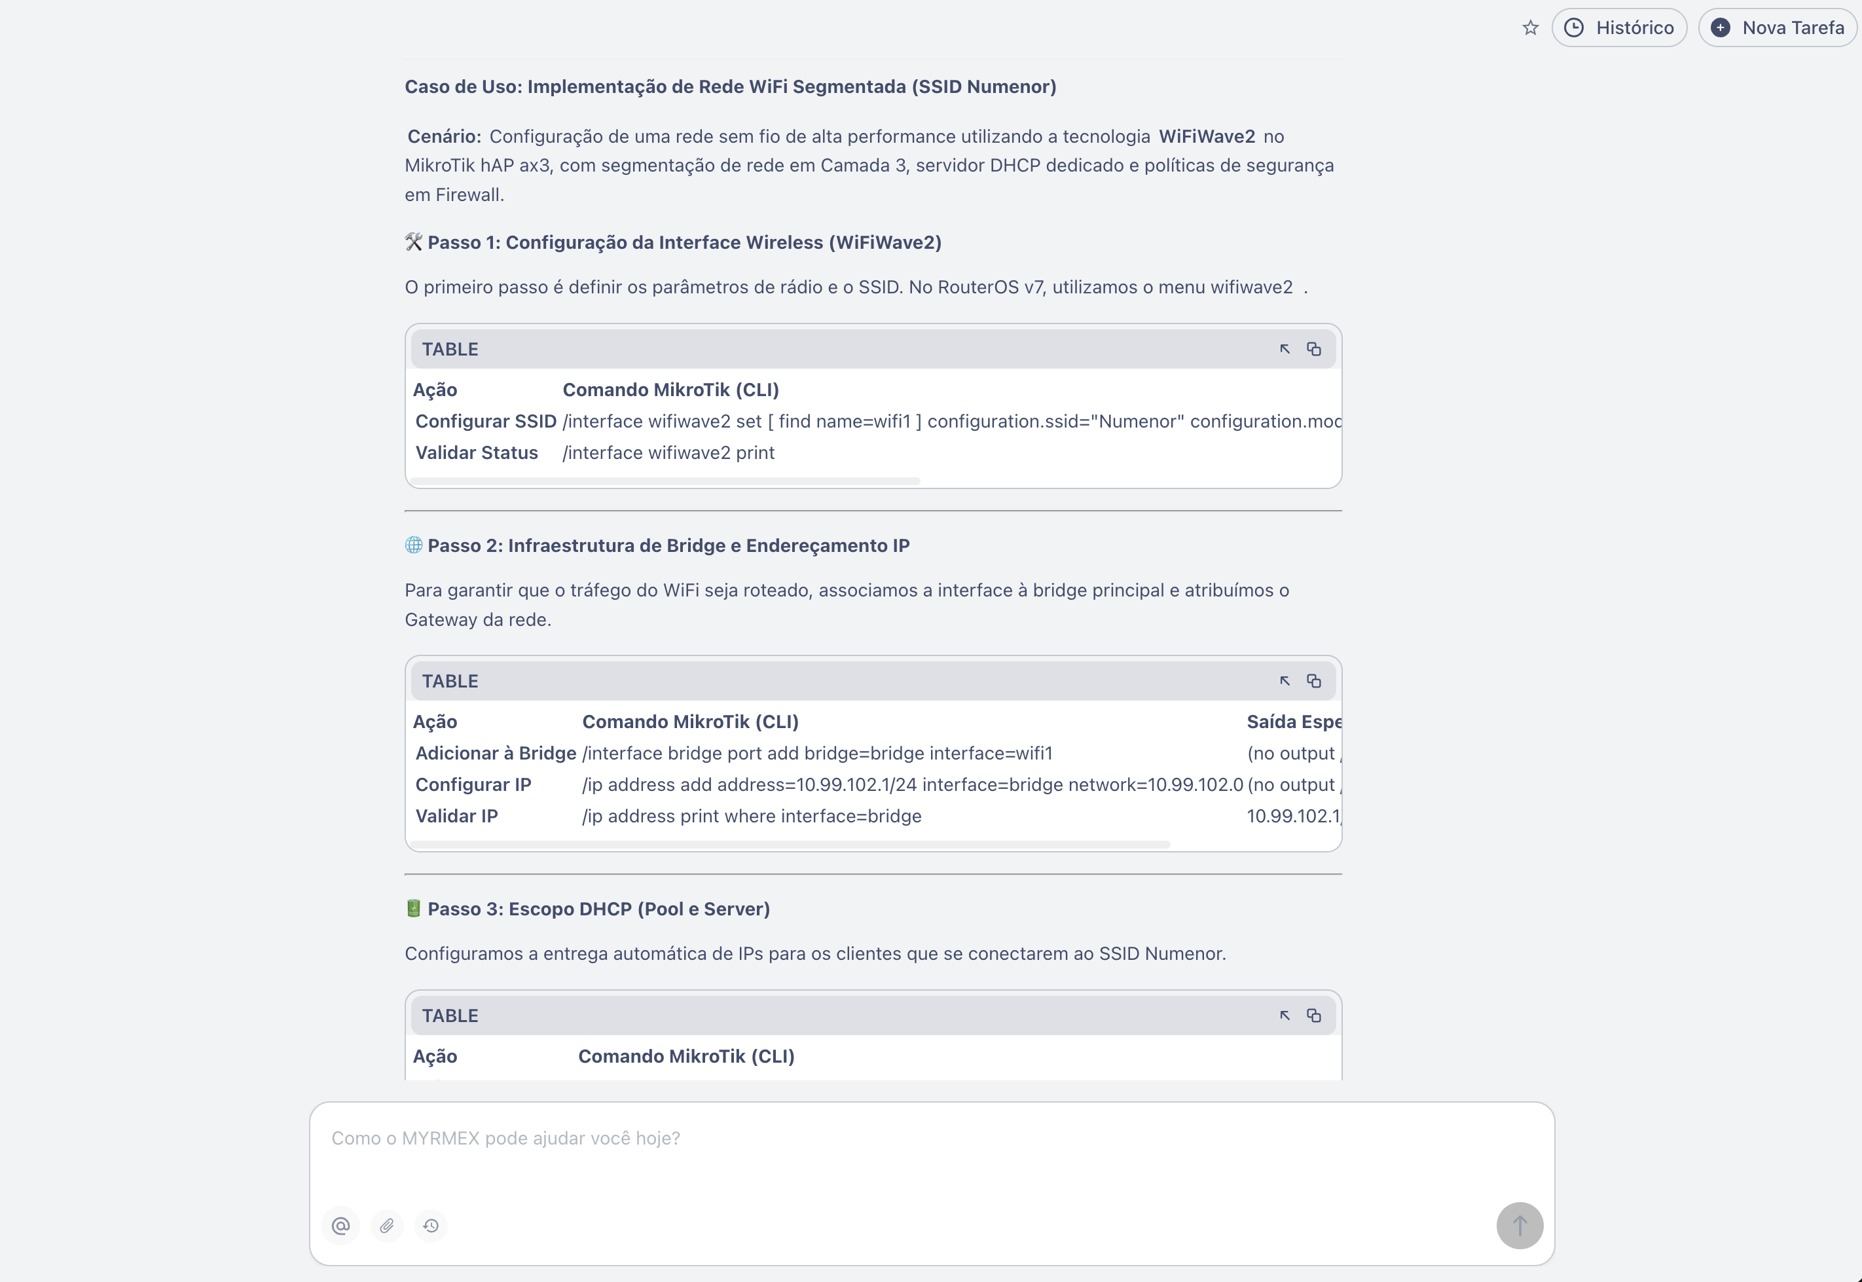Copy the Passo 1 SSID table
The image size is (1862, 1282).
click(1314, 348)
